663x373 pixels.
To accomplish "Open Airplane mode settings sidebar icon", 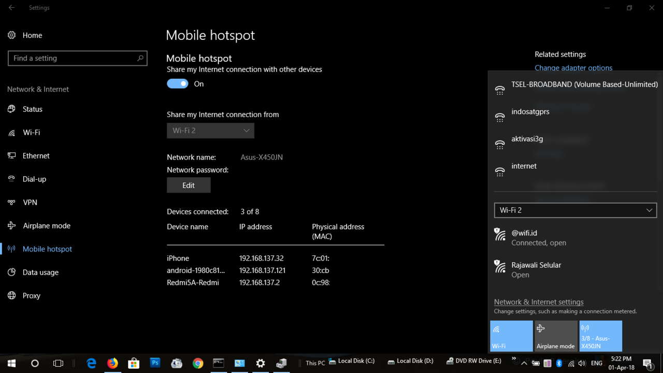I will point(11,226).
